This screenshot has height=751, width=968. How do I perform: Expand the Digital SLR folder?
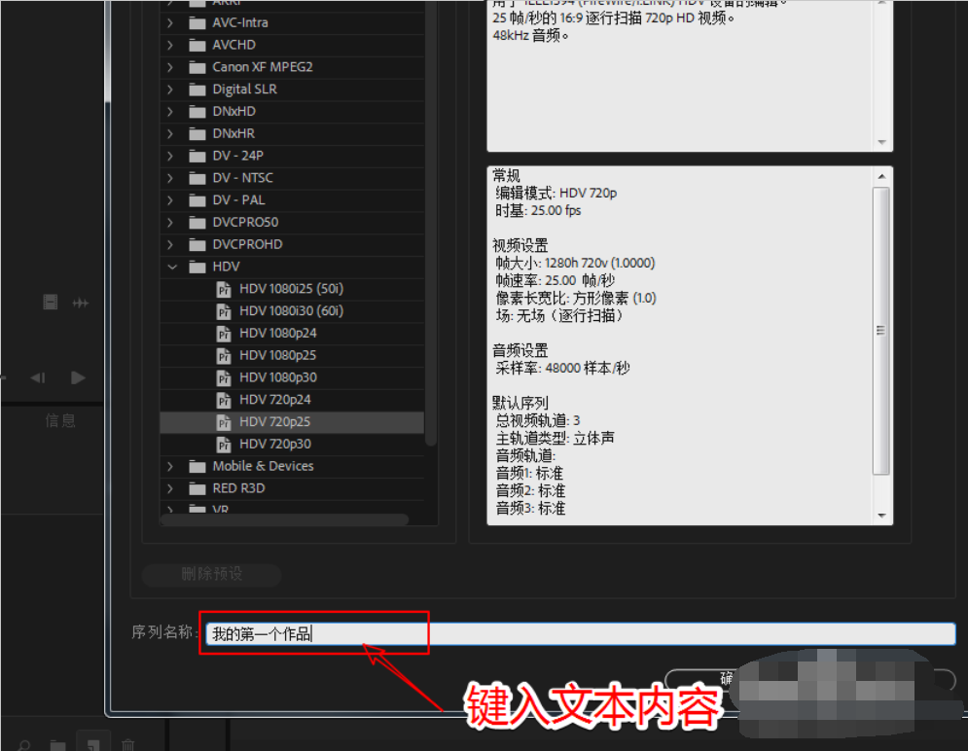click(170, 89)
